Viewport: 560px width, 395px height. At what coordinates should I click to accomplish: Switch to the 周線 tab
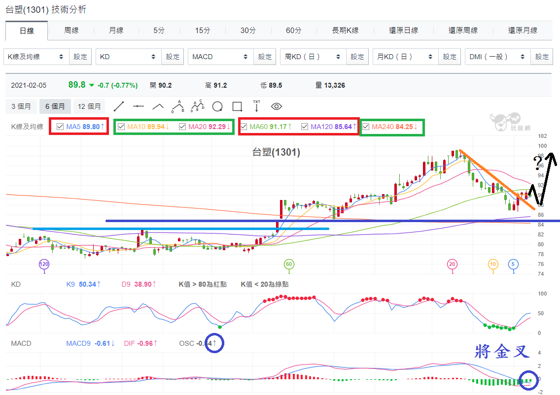pos(71,31)
